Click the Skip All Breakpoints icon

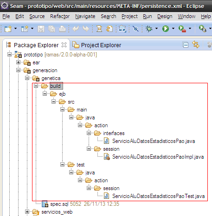(x=135, y=29)
